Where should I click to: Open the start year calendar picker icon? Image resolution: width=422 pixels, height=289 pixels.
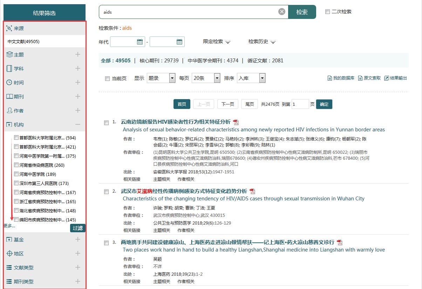click(x=140, y=42)
